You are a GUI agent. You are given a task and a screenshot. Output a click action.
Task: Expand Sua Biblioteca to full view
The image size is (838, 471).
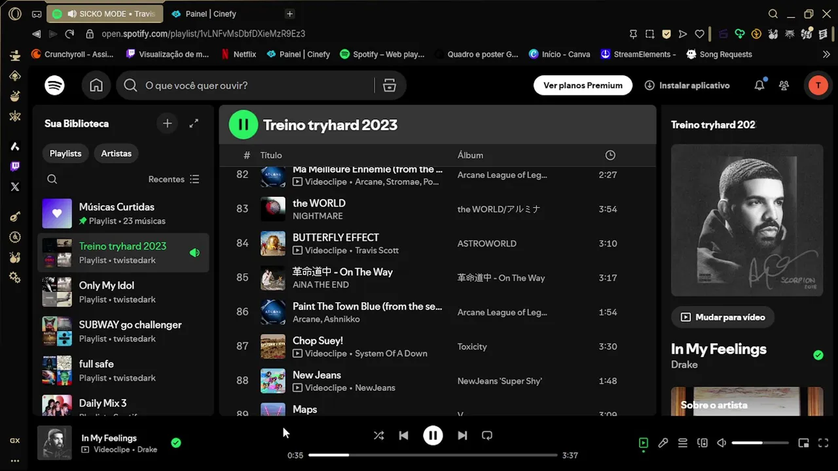[x=194, y=124]
